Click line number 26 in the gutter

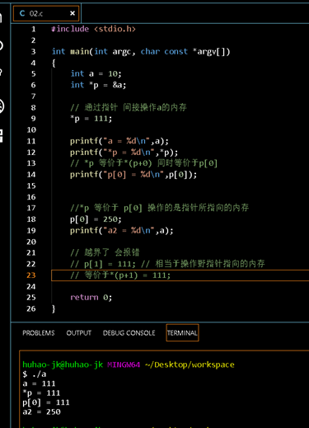tap(31, 308)
